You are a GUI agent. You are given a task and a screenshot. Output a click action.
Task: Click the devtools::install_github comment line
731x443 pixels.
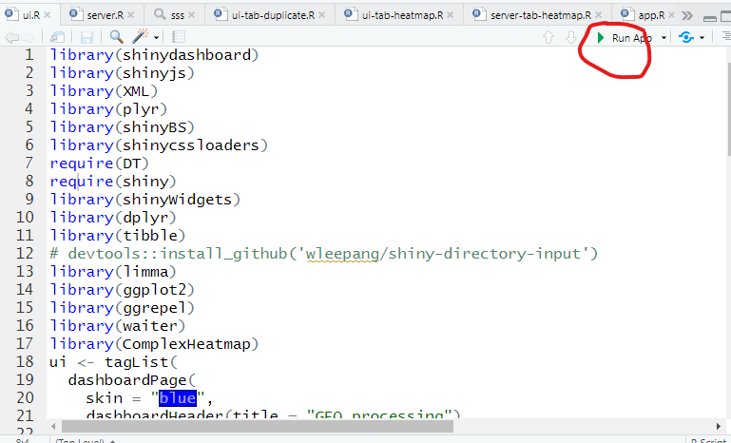coord(323,254)
